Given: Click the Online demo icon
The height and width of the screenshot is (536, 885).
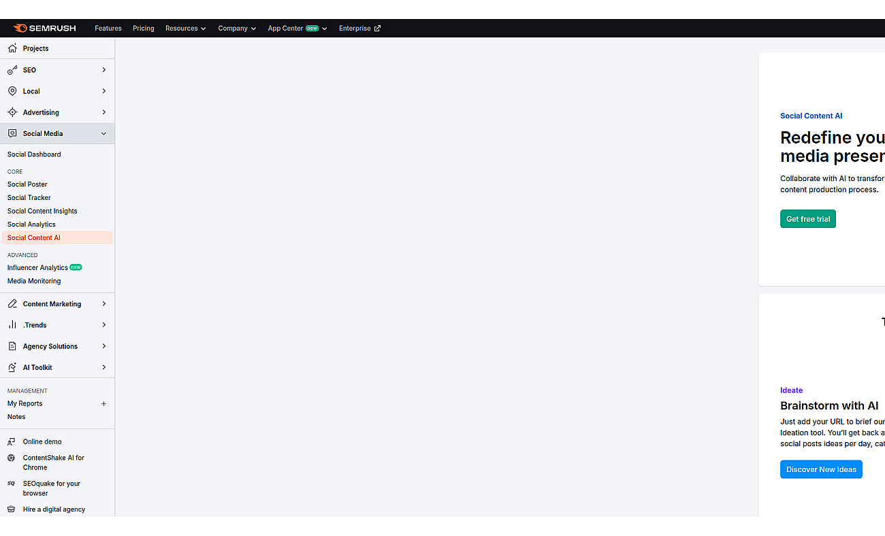Looking at the screenshot, I should 11,441.
